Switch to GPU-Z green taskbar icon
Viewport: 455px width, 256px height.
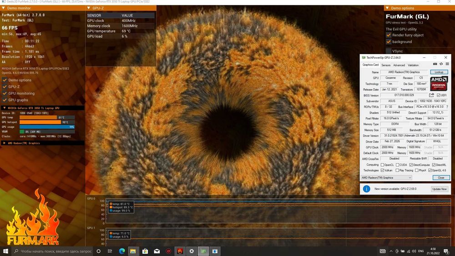[203, 251]
